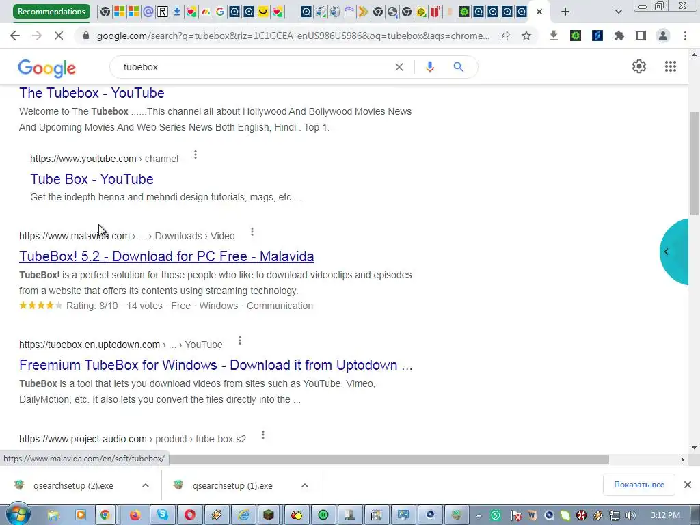The height and width of the screenshot is (525, 700).
Task: Submit search with the magnifier icon
Action: coord(458,67)
